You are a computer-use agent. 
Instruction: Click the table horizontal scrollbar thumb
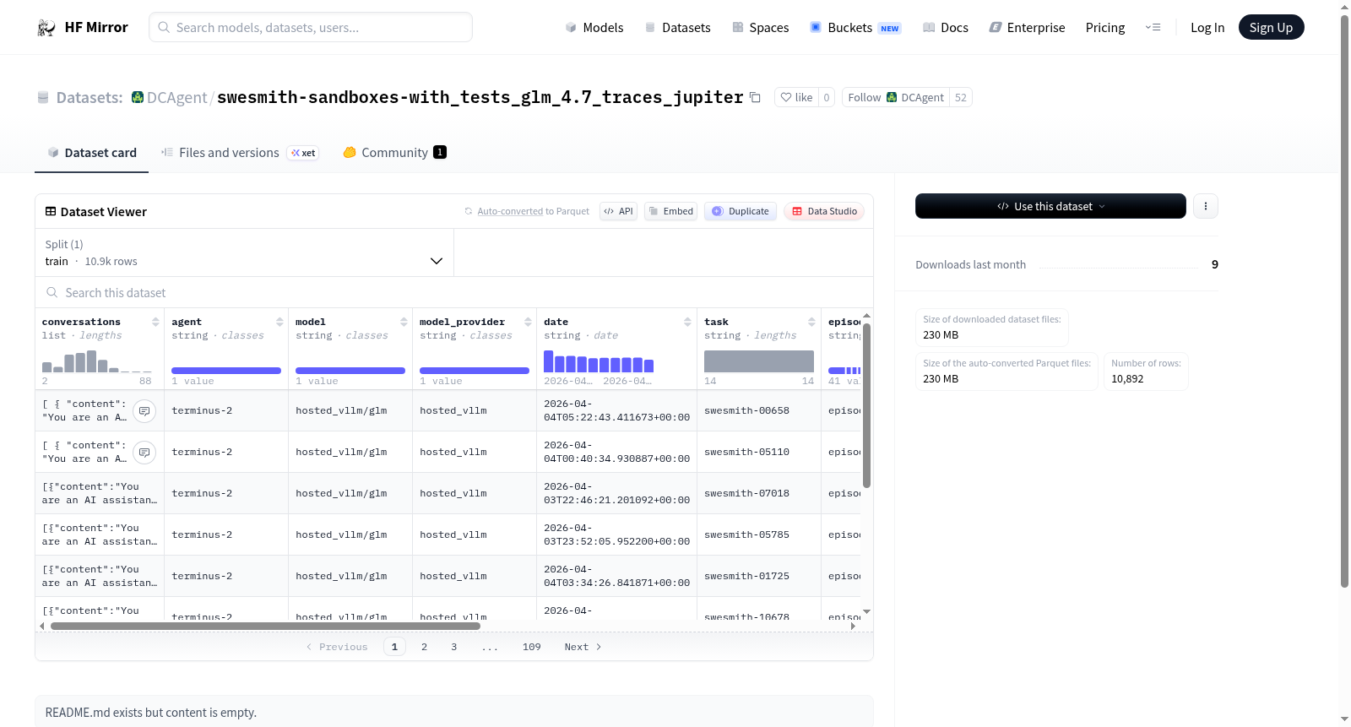265,627
